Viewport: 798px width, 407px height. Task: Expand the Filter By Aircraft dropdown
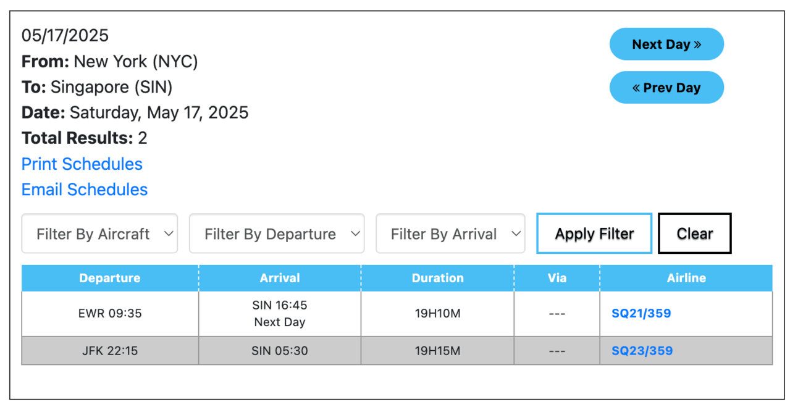point(99,234)
